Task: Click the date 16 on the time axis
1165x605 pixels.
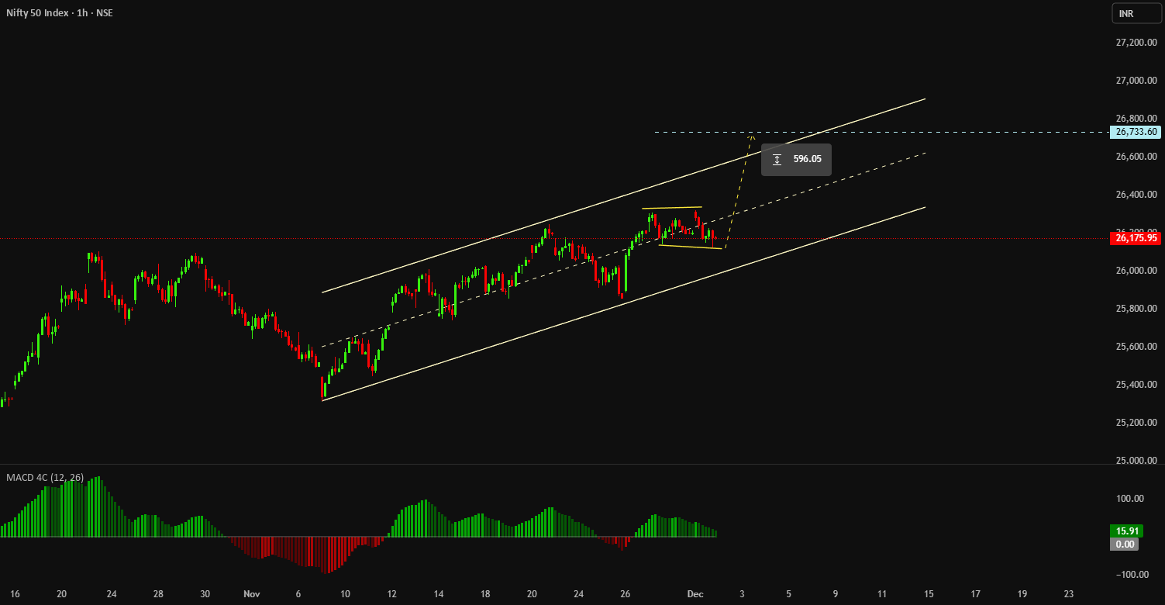Action: [16, 594]
